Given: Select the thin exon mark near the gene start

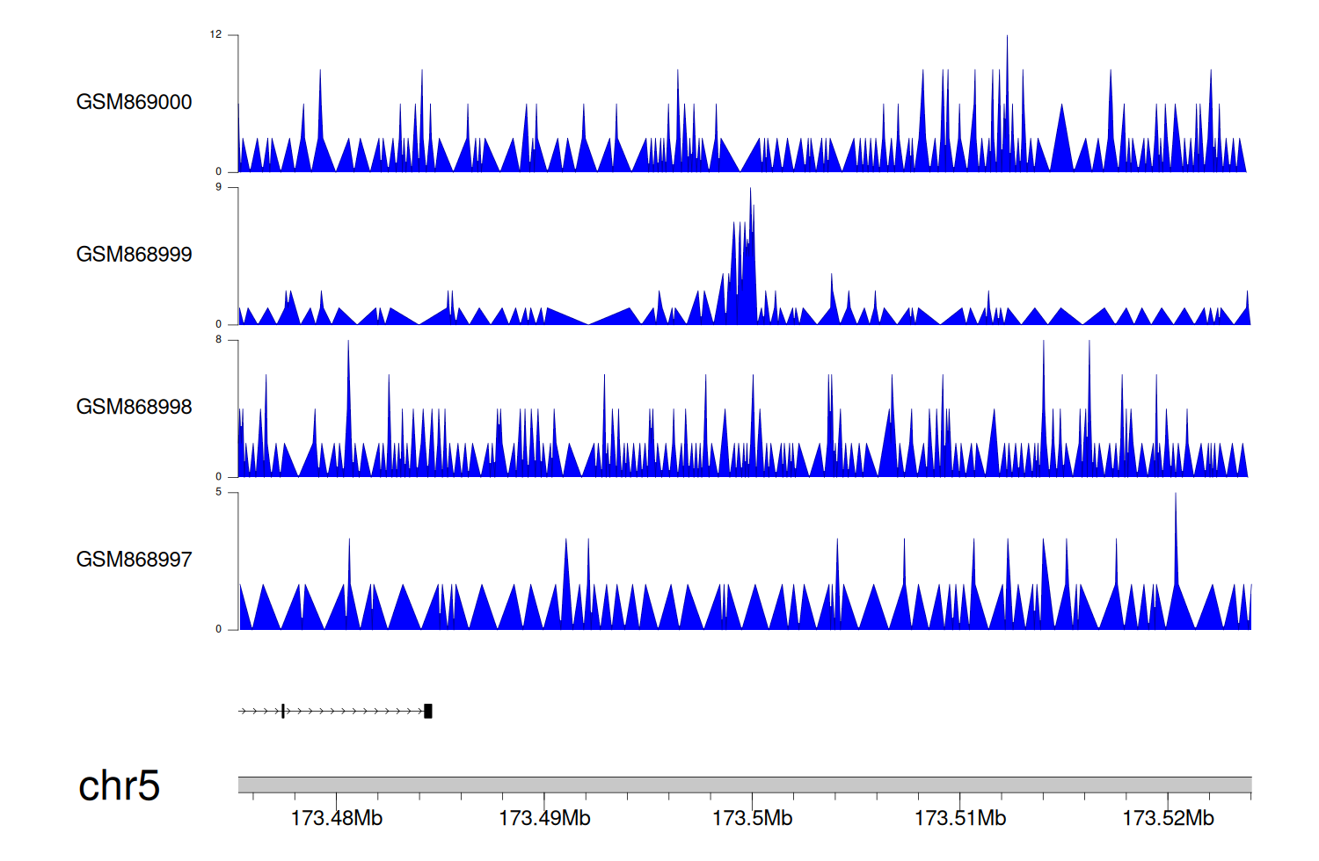Looking at the screenshot, I should 282,711.
